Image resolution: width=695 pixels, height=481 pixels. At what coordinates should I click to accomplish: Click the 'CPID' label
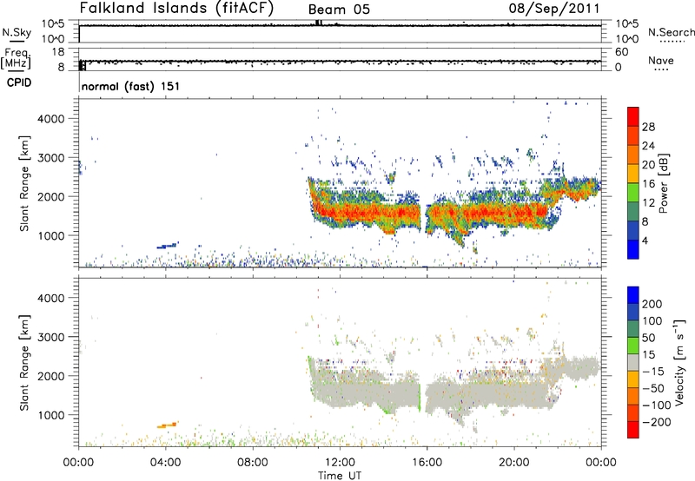[19, 82]
